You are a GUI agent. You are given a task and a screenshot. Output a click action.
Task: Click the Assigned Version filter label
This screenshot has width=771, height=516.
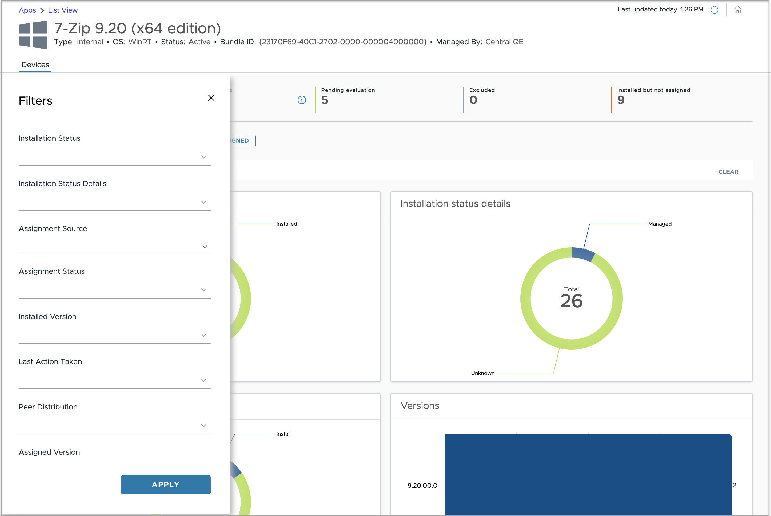[x=49, y=452]
